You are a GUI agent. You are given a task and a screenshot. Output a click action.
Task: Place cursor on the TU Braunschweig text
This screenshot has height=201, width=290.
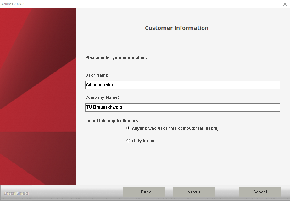click(104, 107)
